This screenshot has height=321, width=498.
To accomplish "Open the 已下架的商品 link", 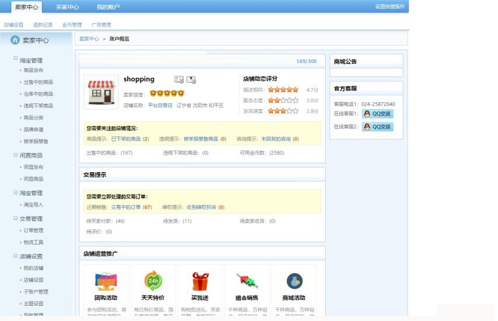I will tap(126, 139).
